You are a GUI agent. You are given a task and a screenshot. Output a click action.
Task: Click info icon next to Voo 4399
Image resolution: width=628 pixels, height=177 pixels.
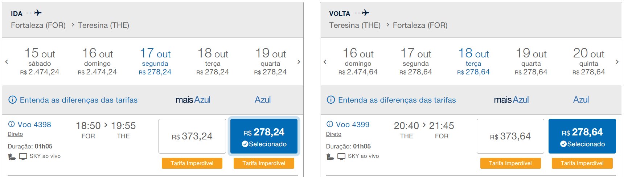pos(330,124)
